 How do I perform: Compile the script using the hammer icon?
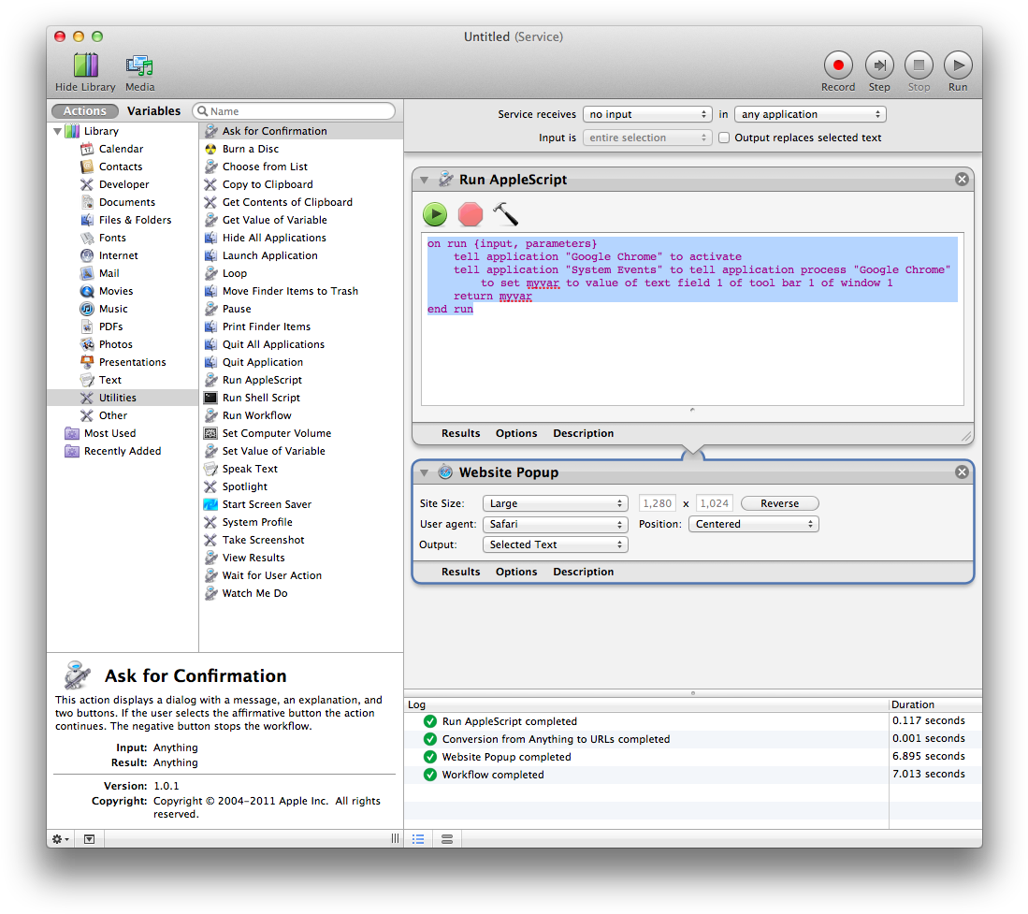(x=505, y=214)
